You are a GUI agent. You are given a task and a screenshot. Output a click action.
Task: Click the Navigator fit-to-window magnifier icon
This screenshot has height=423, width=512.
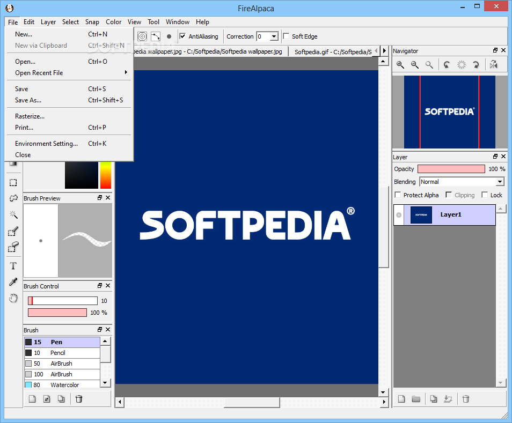(429, 65)
